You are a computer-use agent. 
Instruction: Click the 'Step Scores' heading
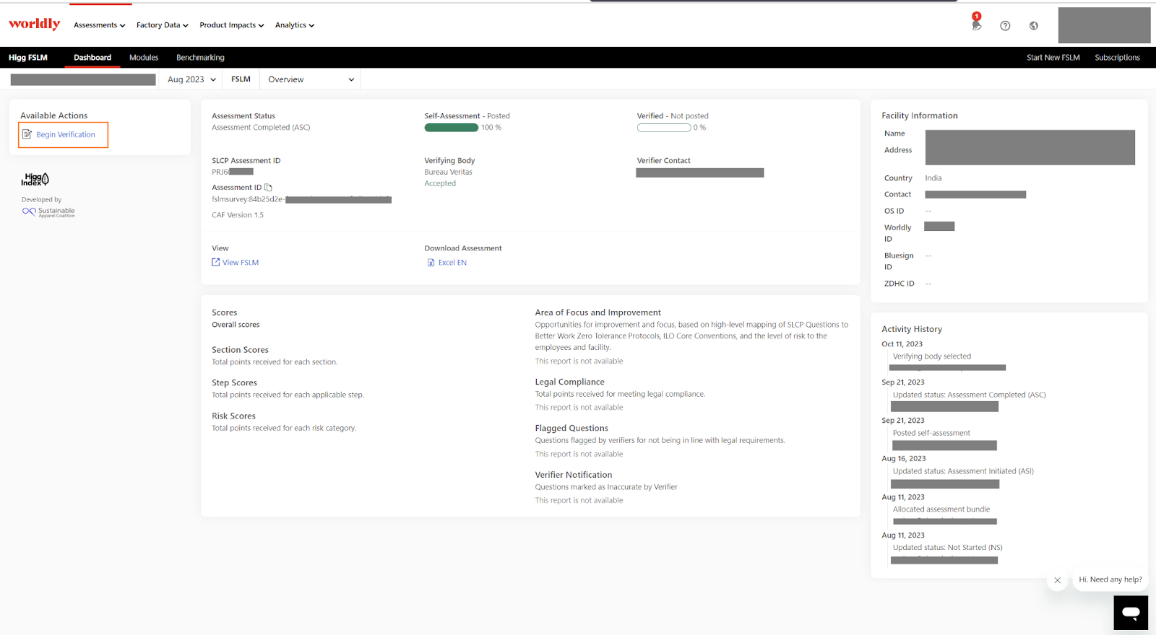pos(234,383)
